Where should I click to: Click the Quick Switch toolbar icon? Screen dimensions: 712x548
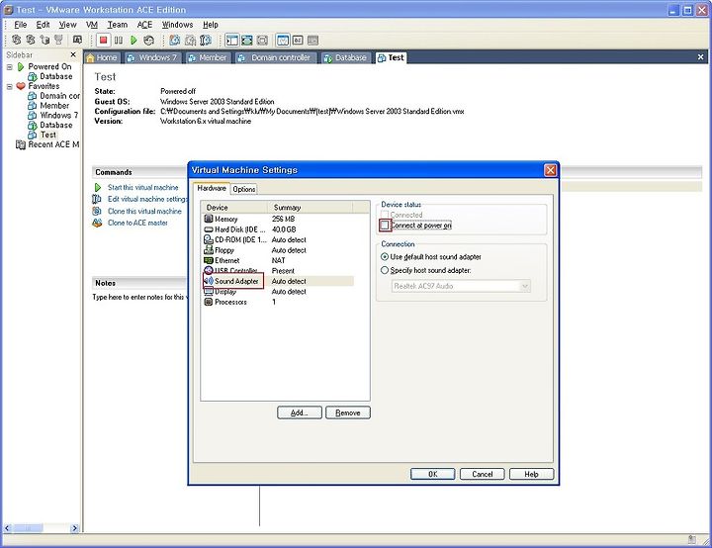[262, 41]
